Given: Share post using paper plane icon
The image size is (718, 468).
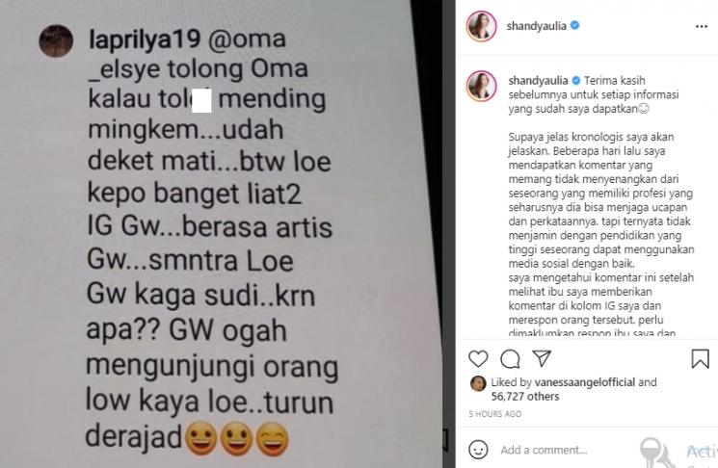Looking at the screenshot, I should point(542,358).
